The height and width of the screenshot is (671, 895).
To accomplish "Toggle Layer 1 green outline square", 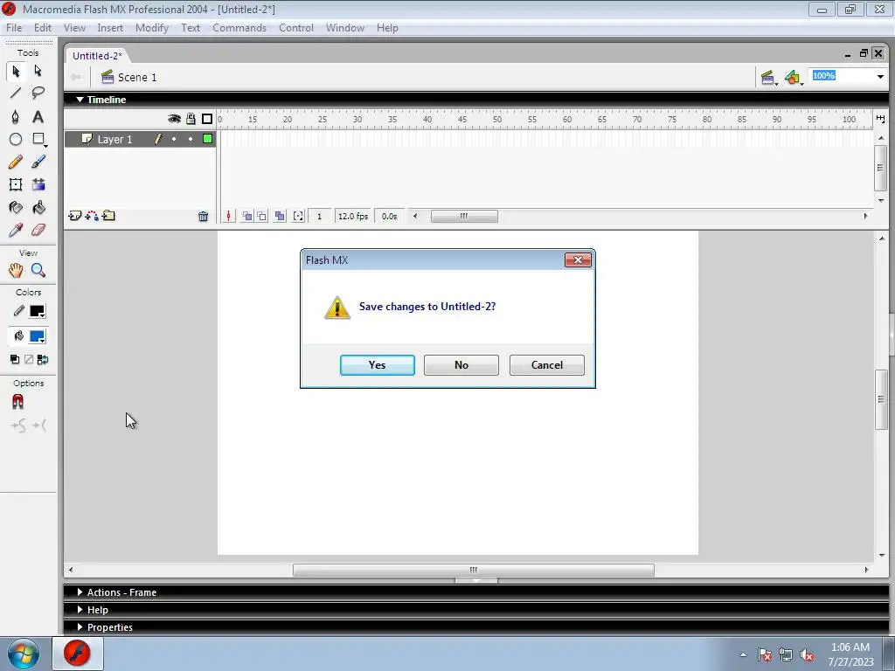I will (208, 139).
